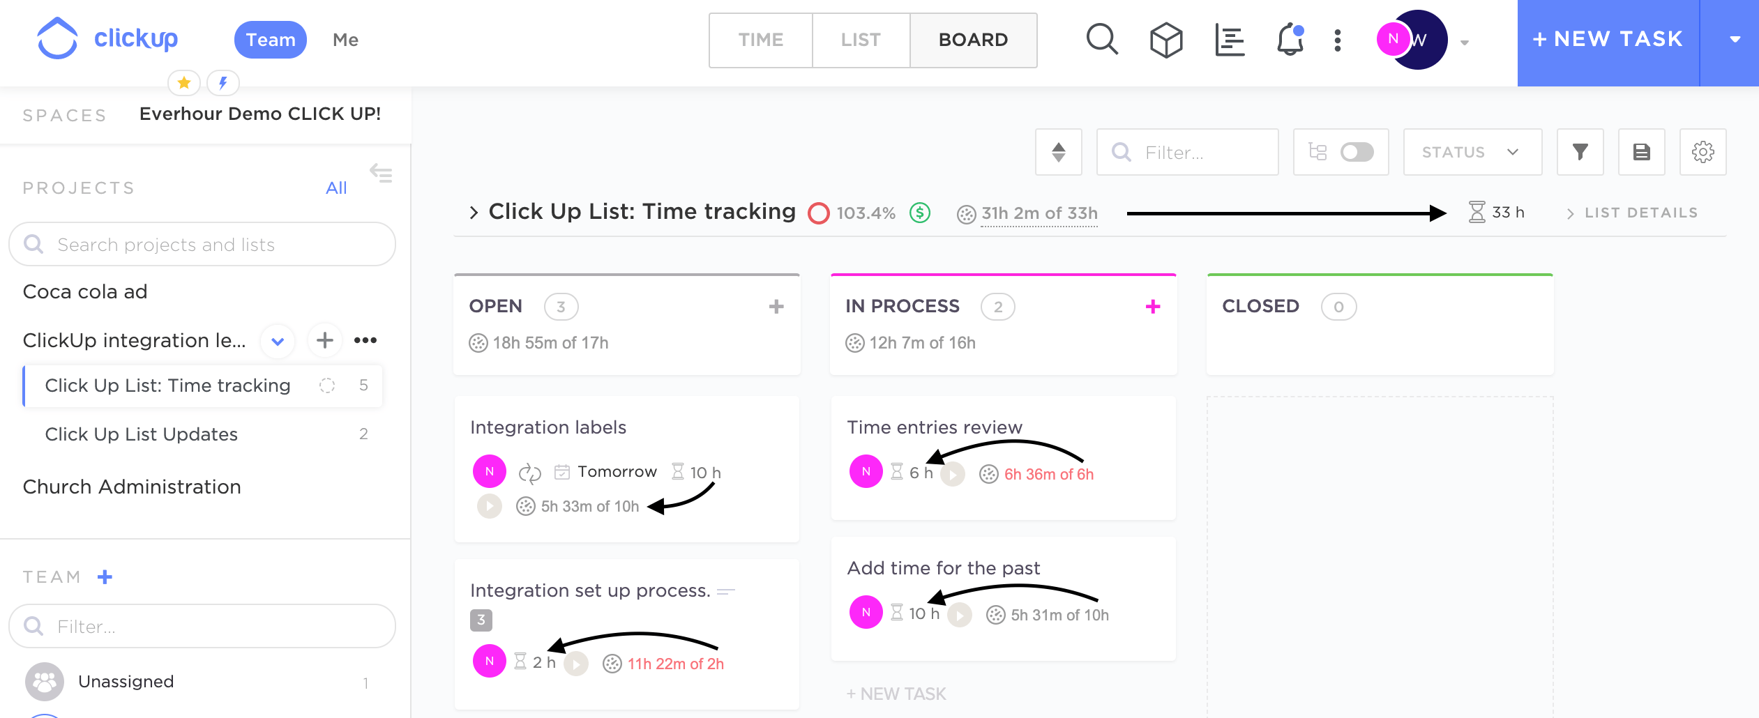
Task: Open the search magnifier in top bar
Action: tap(1102, 40)
